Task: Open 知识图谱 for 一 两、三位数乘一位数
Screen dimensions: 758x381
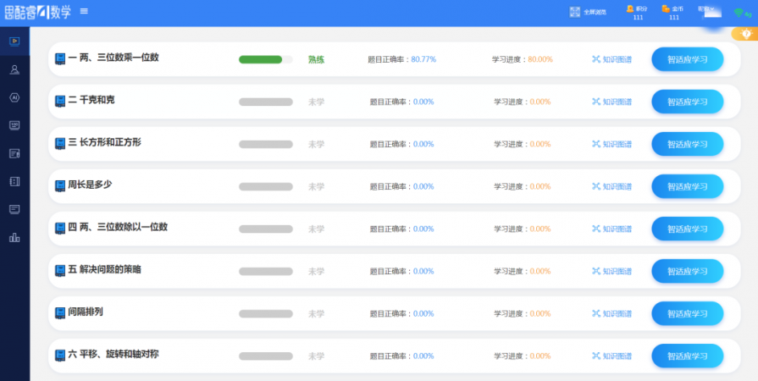Action: pos(611,59)
